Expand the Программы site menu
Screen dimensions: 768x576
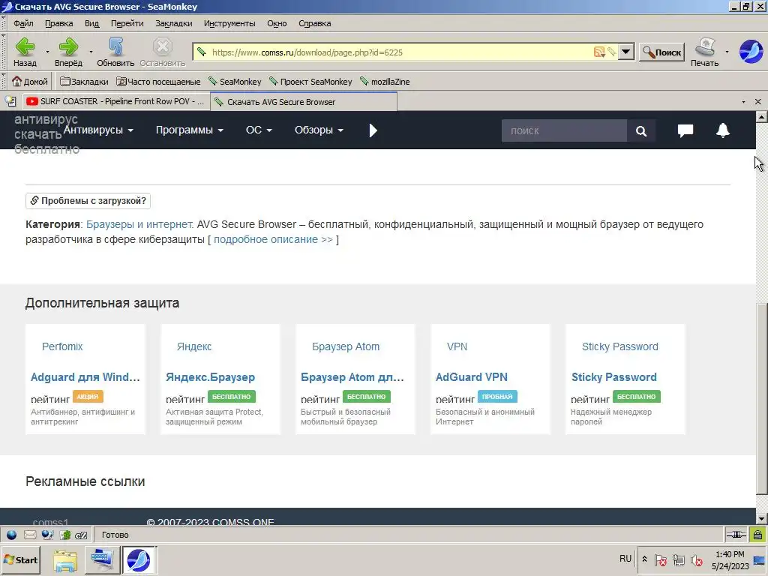pos(190,130)
